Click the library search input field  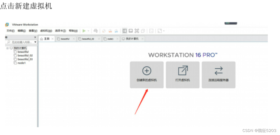click(x=21, y=42)
